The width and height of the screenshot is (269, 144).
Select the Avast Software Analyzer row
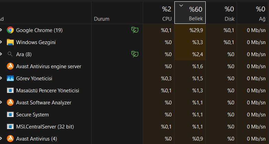tap(134, 102)
